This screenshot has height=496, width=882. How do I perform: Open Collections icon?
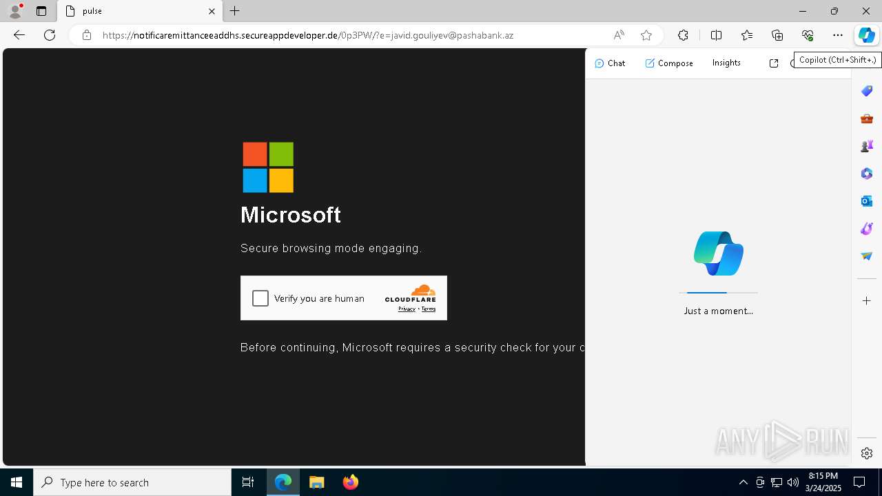(x=777, y=35)
